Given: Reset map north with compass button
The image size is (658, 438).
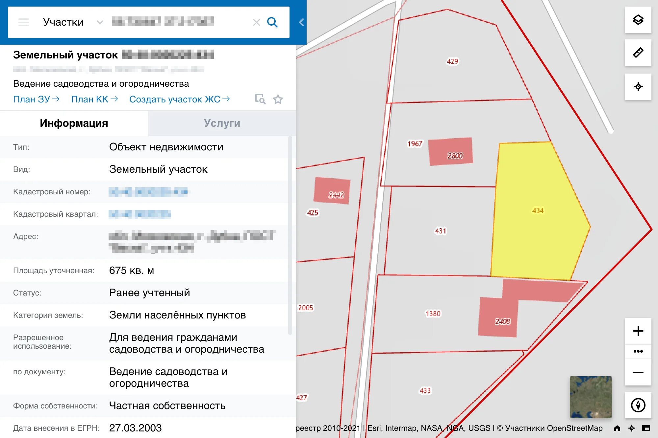Looking at the screenshot, I should tap(638, 405).
